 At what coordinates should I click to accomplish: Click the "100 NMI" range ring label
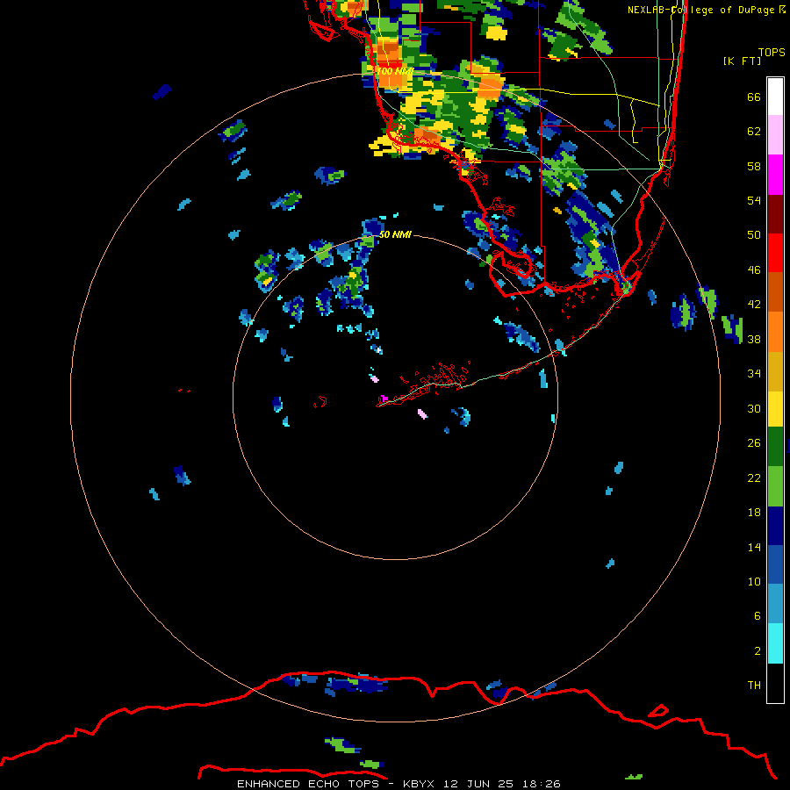(395, 71)
